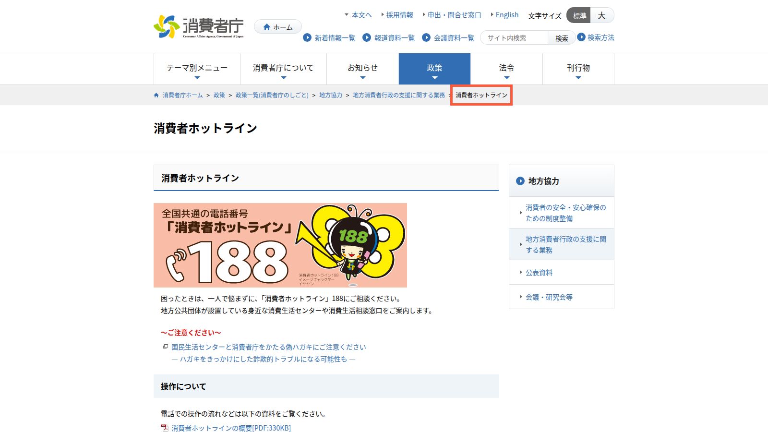Click the PDF icon beside 消費者ホットラインの概要

(165, 428)
